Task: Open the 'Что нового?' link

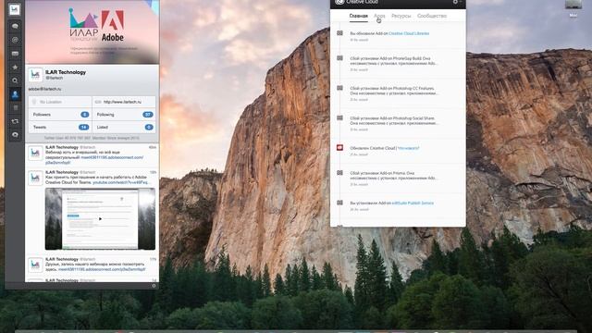Action: click(409, 148)
